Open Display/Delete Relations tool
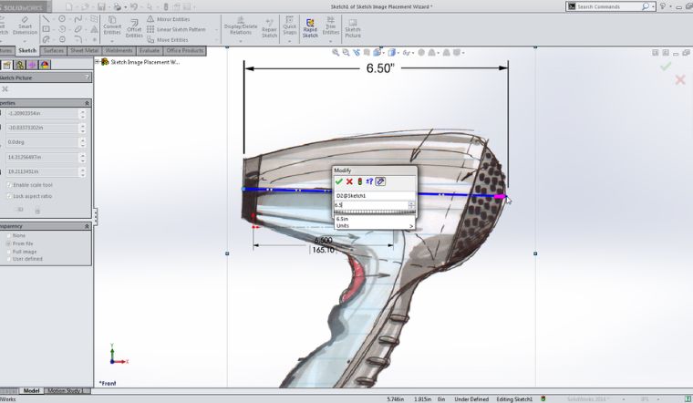Viewport: 693px width, 403px height. pos(241,26)
